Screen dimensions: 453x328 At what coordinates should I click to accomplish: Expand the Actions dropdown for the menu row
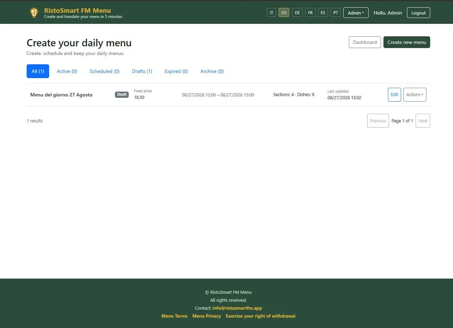tap(415, 95)
